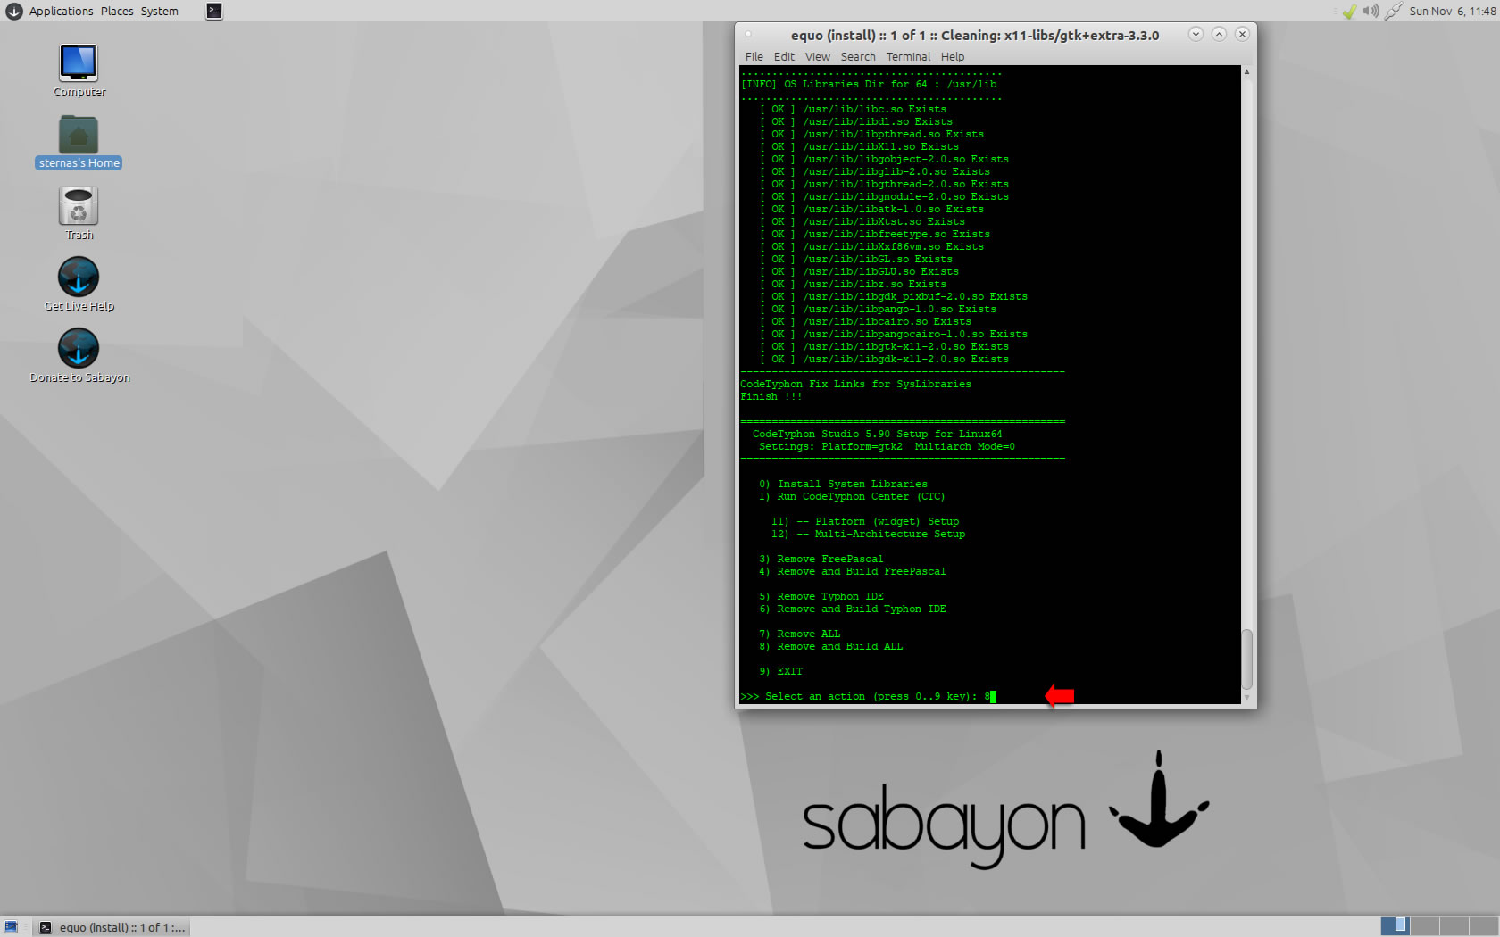
Task: Click '/usr/lib/libc.so Exists' line
Action: pos(853,109)
